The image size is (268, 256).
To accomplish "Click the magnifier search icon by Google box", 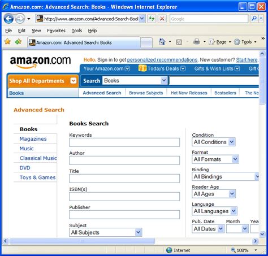I will (254, 19).
